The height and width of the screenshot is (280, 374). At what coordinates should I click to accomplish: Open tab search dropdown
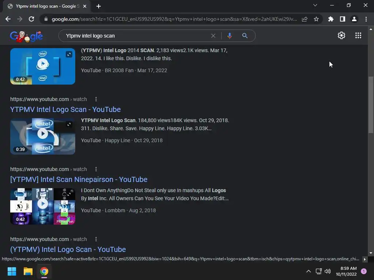pos(315,5)
